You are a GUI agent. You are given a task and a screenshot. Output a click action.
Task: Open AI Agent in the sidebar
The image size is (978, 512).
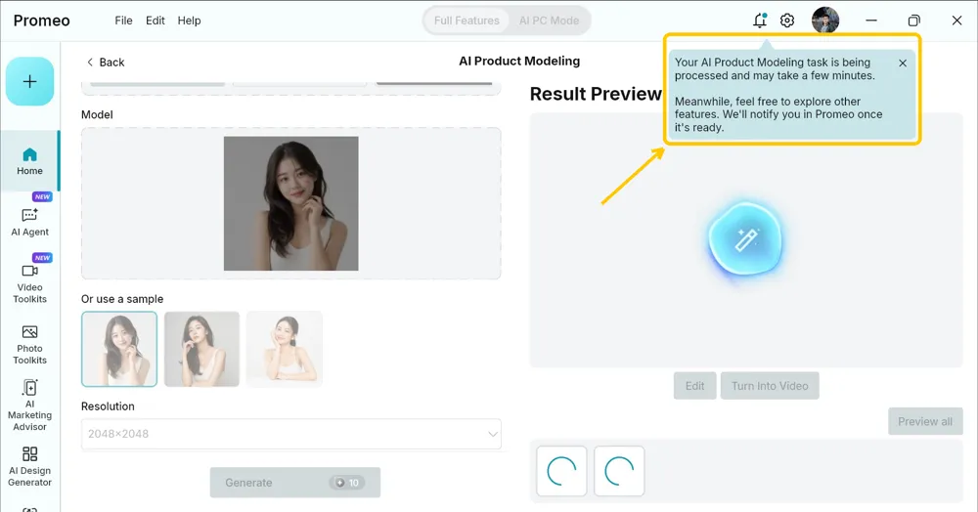click(29, 222)
